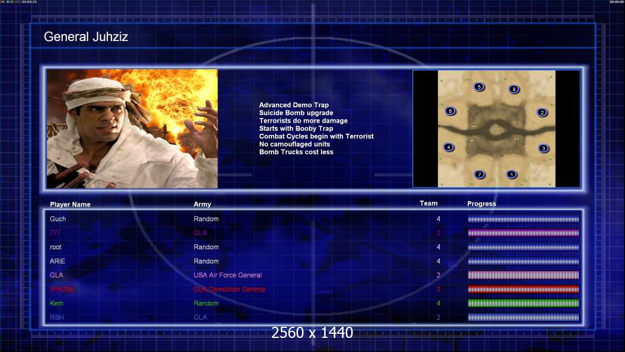Click Advanced Demo Trap bonus line

(294, 105)
